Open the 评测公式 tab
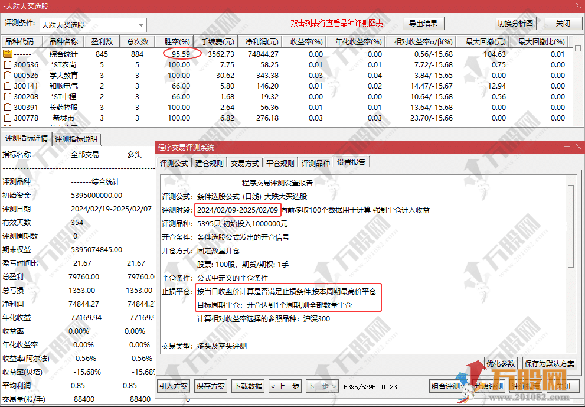585x407 pixels. click(x=174, y=163)
